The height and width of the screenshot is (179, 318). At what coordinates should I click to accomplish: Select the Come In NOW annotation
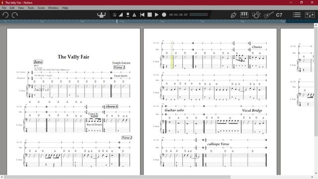point(93,115)
